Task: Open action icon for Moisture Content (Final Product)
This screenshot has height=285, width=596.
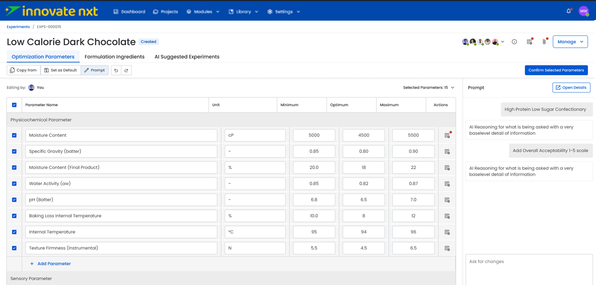Action: point(447,168)
